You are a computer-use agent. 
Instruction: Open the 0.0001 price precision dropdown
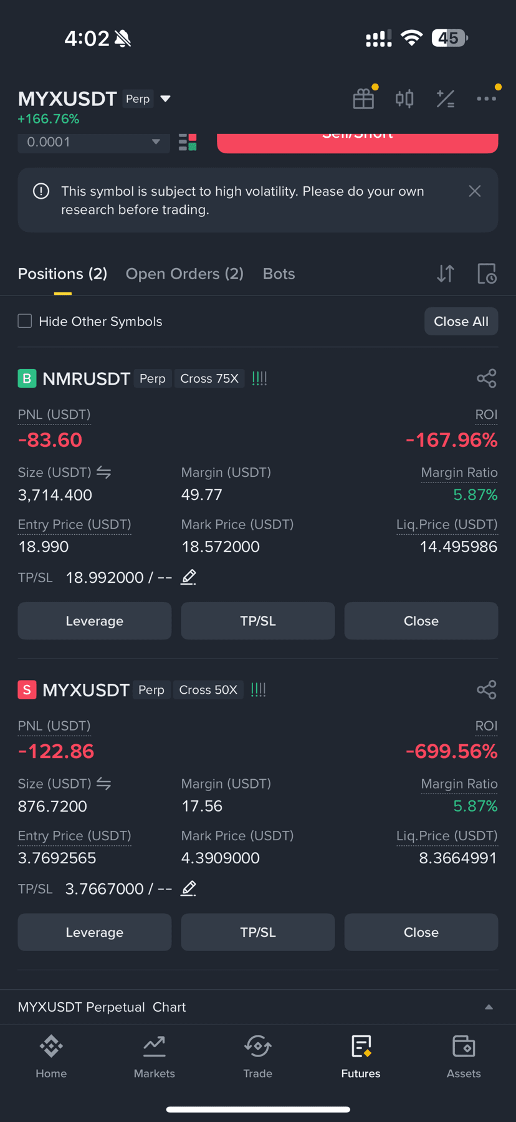pos(93,142)
